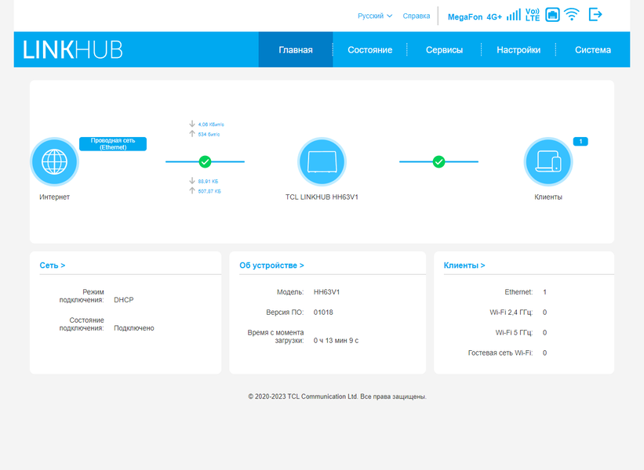Screen dimensions: 644x470
Task: Click the Wi-Fi 2,4 ГГц clients row label
Action: tap(511, 312)
